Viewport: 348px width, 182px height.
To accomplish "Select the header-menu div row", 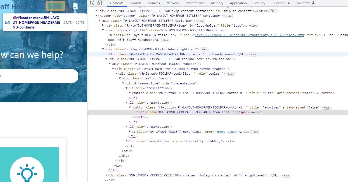I will click(218, 54).
